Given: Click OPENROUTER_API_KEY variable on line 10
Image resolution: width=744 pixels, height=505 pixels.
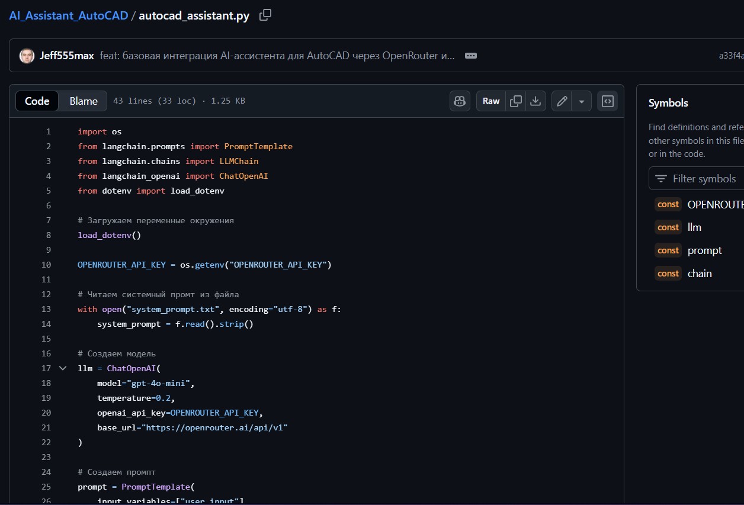Looking at the screenshot, I should coord(121,265).
